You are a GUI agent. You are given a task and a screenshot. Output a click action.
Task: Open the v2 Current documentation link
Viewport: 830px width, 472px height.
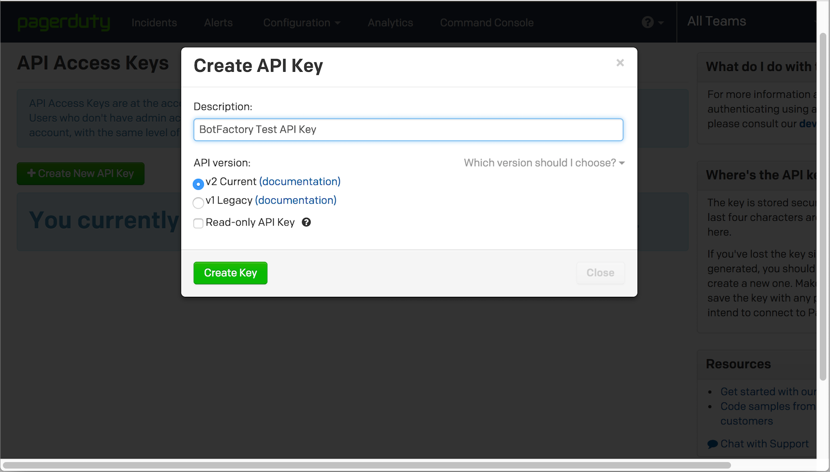click(x=300, y=182)
